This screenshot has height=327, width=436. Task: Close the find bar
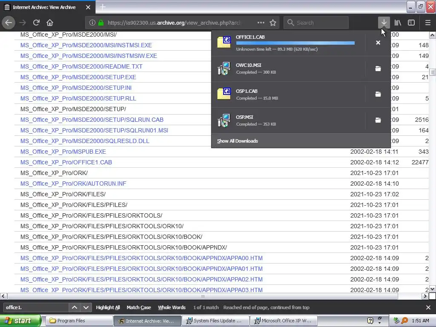(428, 307)
